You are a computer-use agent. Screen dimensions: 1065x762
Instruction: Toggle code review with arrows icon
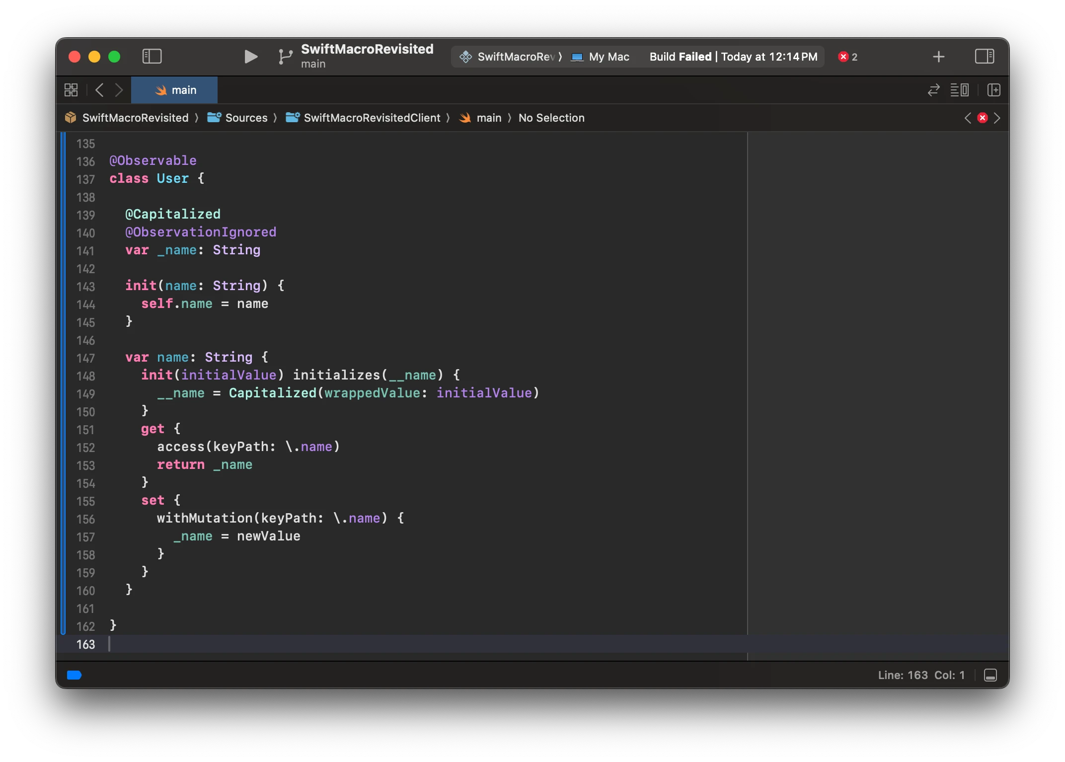pyautogui.click(x=933, y=90)
